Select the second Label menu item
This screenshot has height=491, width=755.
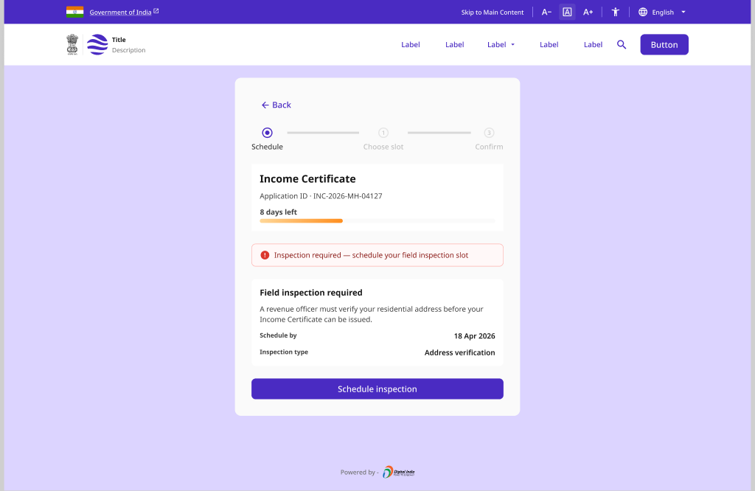pyautogui.click(x=454, y=44)
